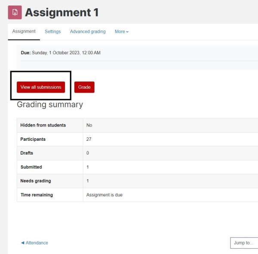Viewport: 258px width, 254px height.
Task: Click the Drafts row label
Action: [27, 153]
